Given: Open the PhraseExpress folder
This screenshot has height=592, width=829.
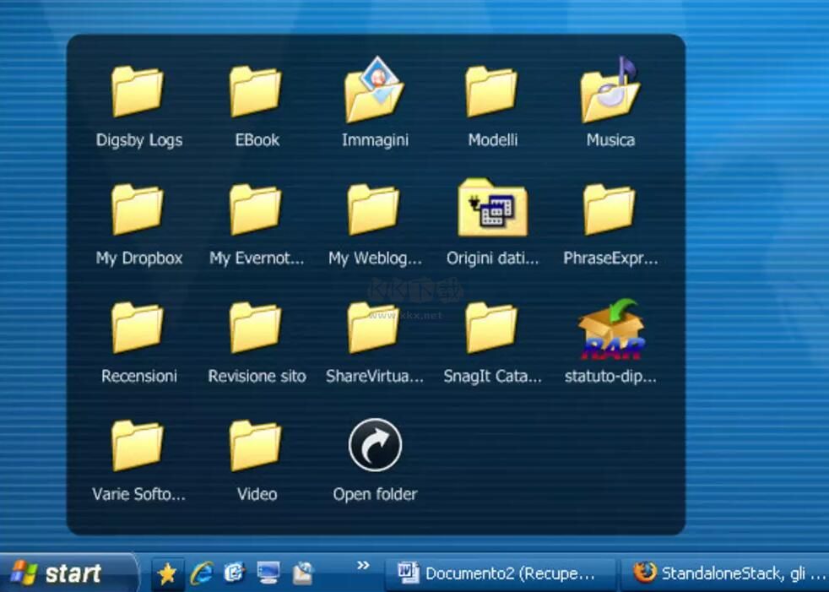Looking at the screenshot, I should tap(610, 209).
